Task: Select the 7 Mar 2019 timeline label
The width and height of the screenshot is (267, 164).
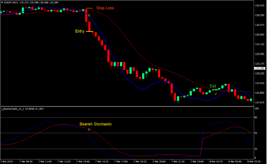Action: (7, 161)
